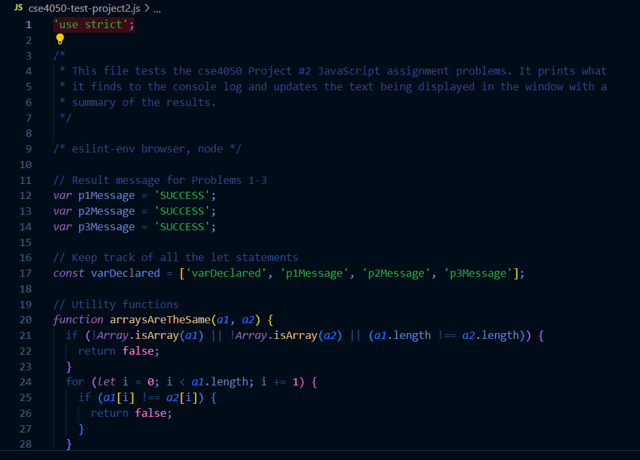
Task: Click the function keyword on line 20
Action: pyautogui.click(x=78, y=319)
